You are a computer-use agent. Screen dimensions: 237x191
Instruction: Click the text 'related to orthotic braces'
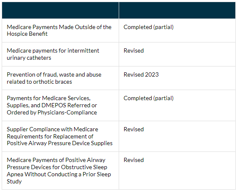tap(39, 82)
